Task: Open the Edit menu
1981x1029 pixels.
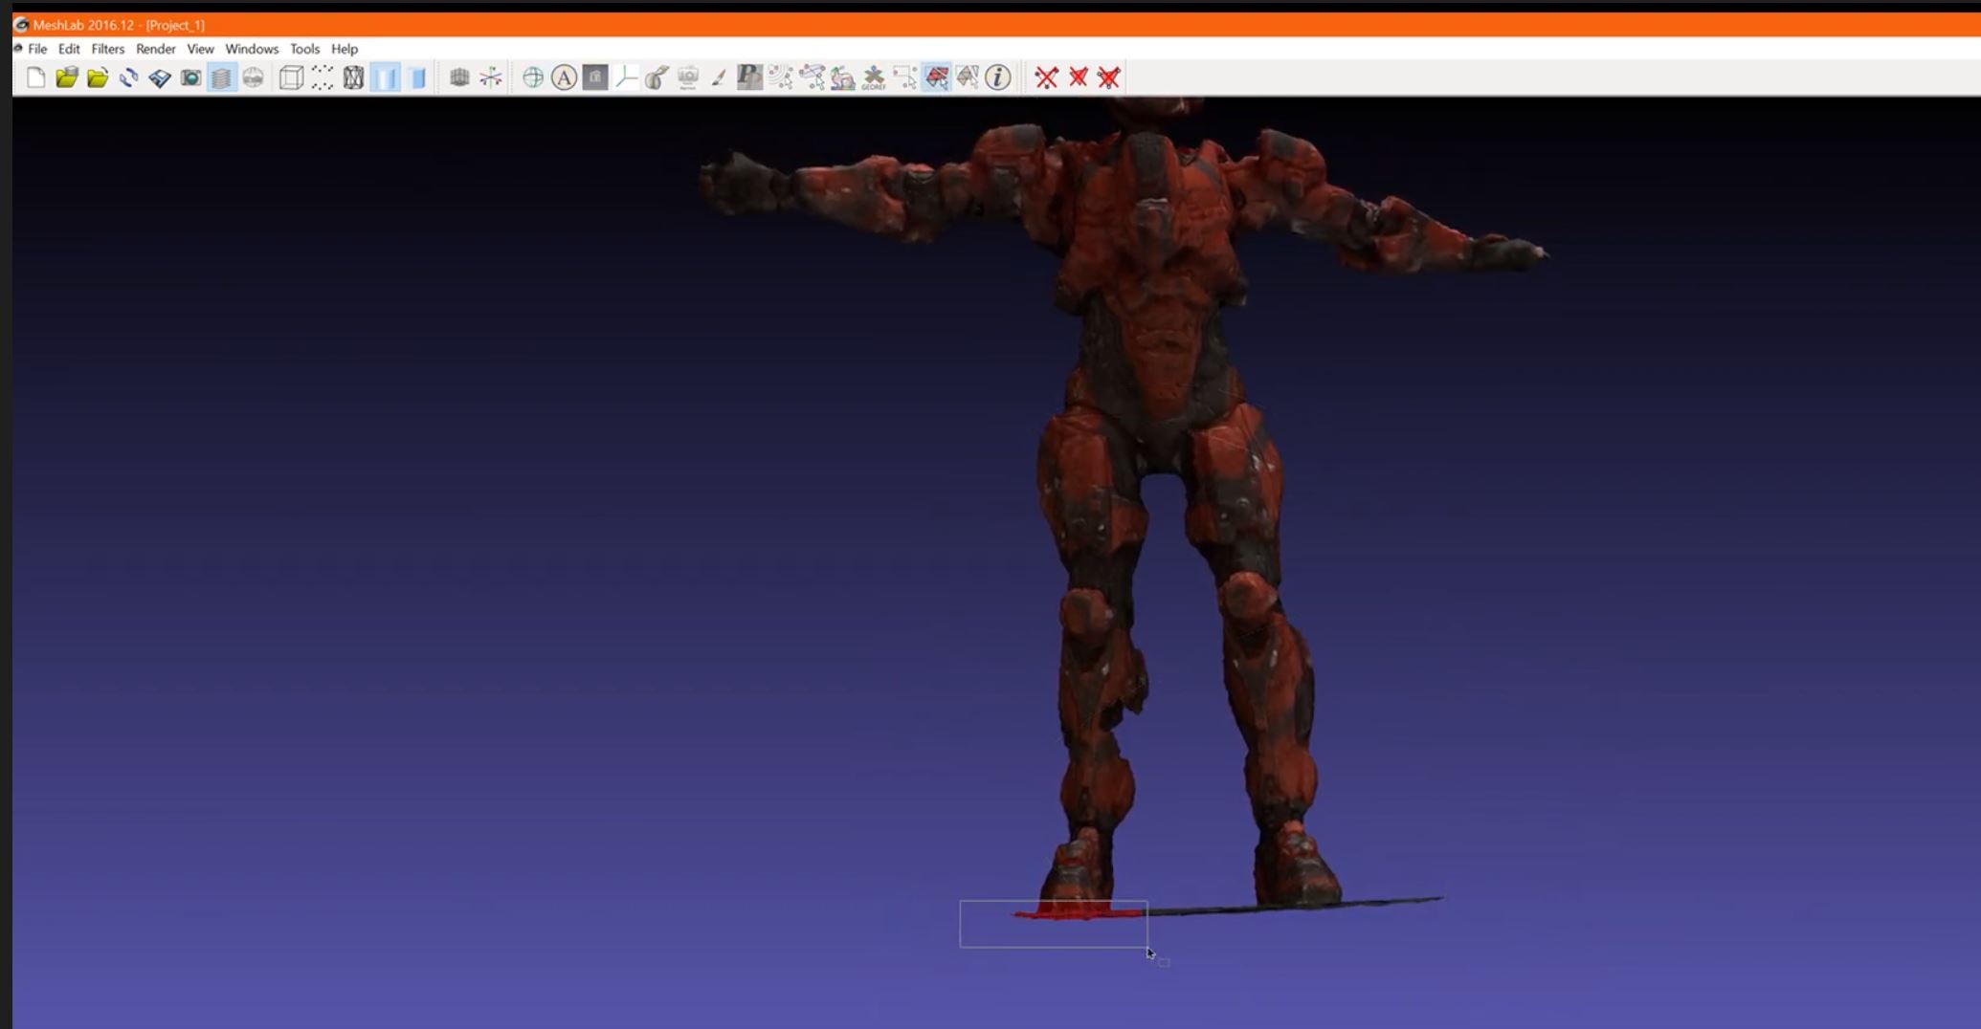Action: (69, 49)
